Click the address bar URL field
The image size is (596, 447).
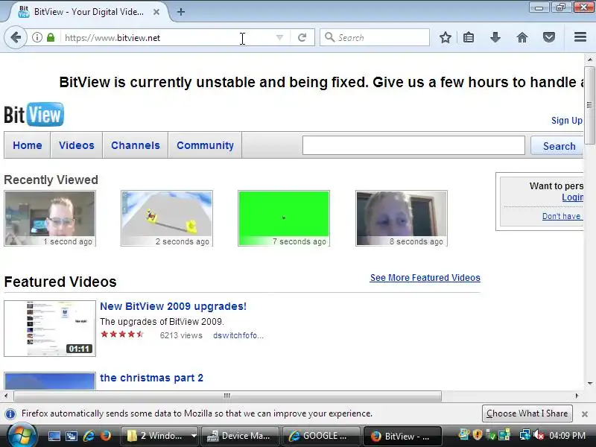point(167,38)
